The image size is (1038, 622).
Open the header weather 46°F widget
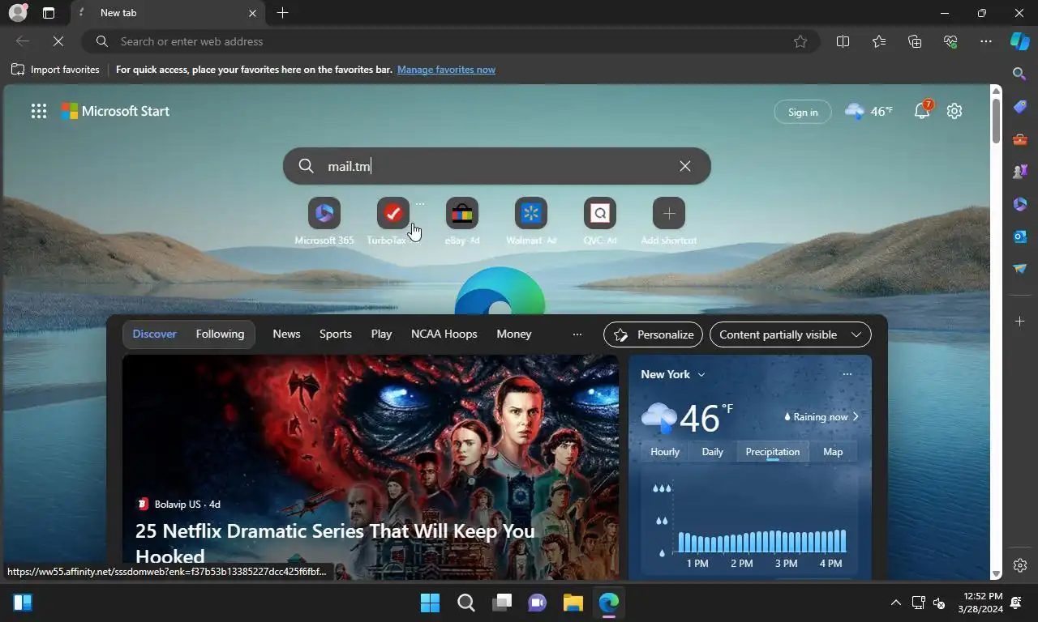click(869, 111)
